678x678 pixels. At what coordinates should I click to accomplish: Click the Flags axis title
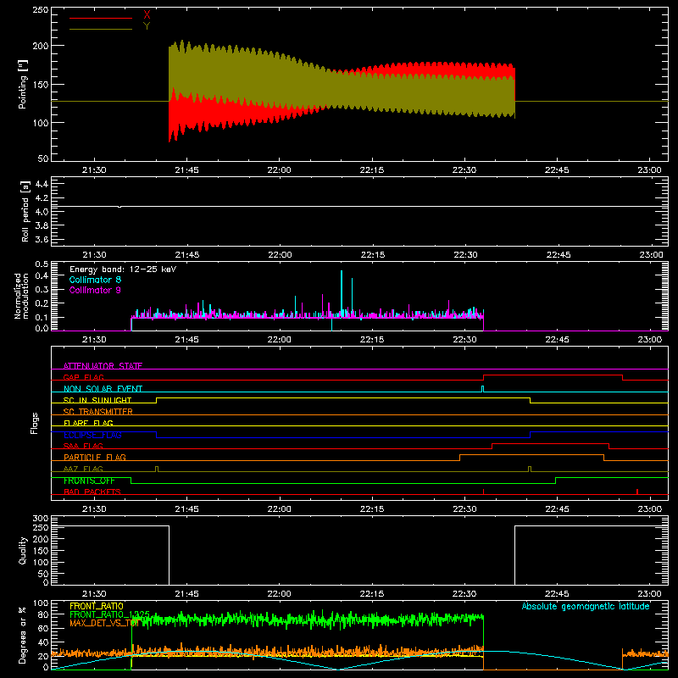[35, 423]
